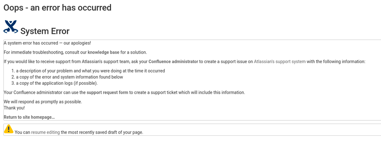381x141 pixels.
Task: Open Atlassian's support system link
Action: (280, 62)
